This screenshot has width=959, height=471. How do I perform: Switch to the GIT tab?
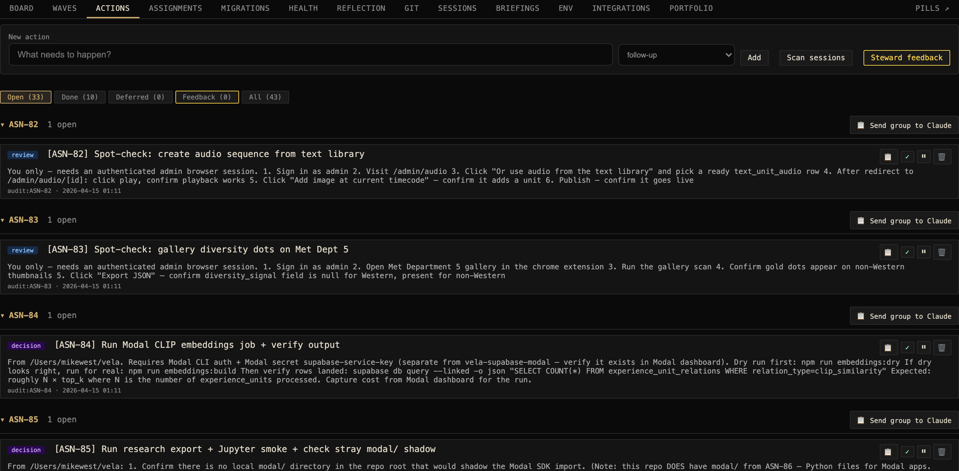point(412,8)
